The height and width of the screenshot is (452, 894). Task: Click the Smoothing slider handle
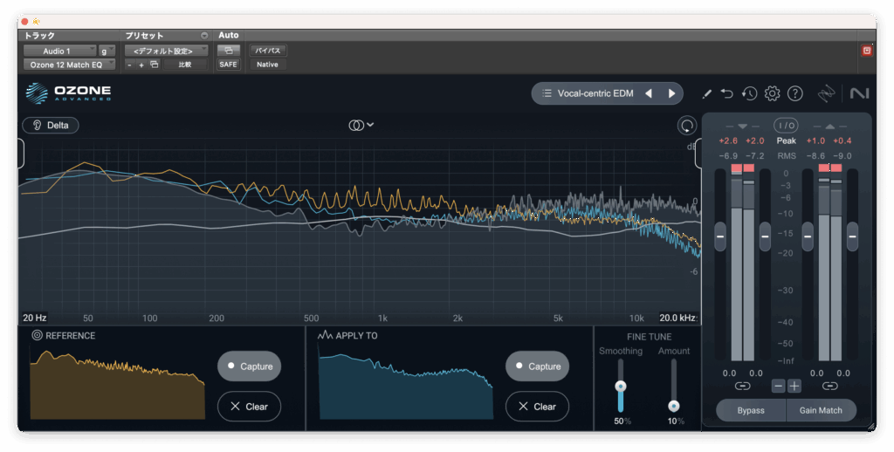[621, 386]
